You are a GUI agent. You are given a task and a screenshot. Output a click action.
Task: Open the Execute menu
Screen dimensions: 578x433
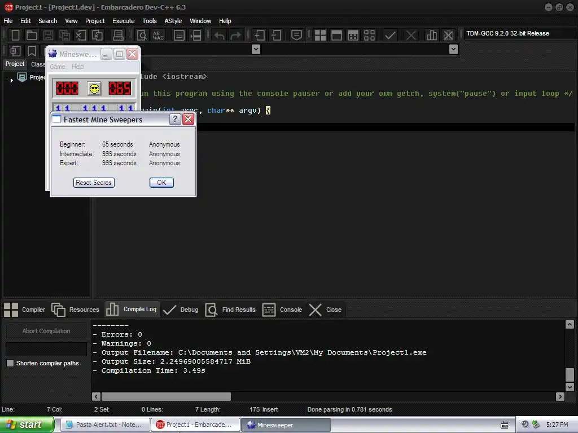click(124, 21)
